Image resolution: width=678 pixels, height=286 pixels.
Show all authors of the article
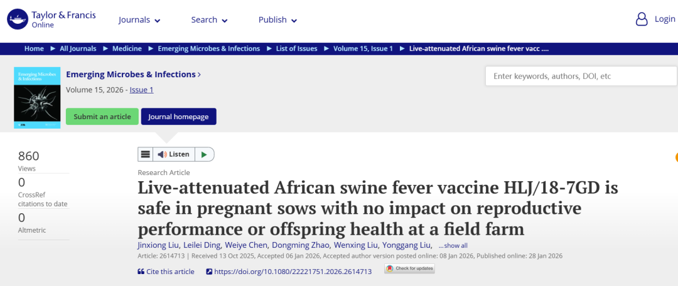pos(453,245)
